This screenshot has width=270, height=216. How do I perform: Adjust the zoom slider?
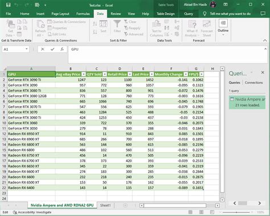click(236, 212)
